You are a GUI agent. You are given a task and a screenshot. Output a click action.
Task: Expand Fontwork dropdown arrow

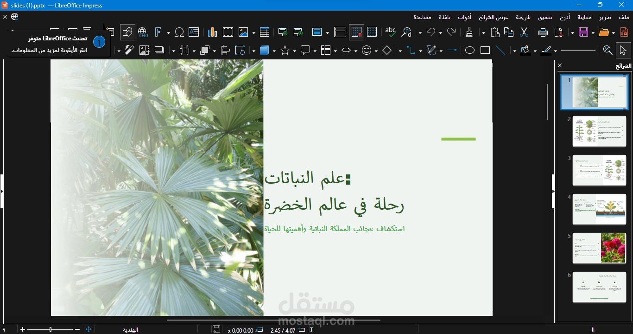coord(168,32)
